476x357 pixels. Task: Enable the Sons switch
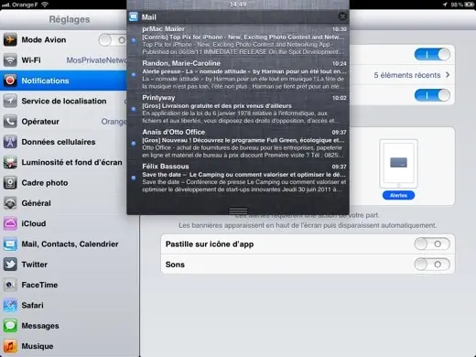432,265
